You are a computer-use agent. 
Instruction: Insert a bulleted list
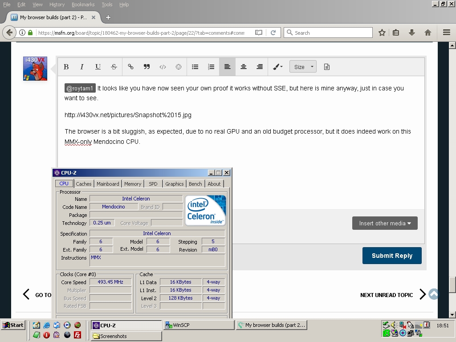195,67
